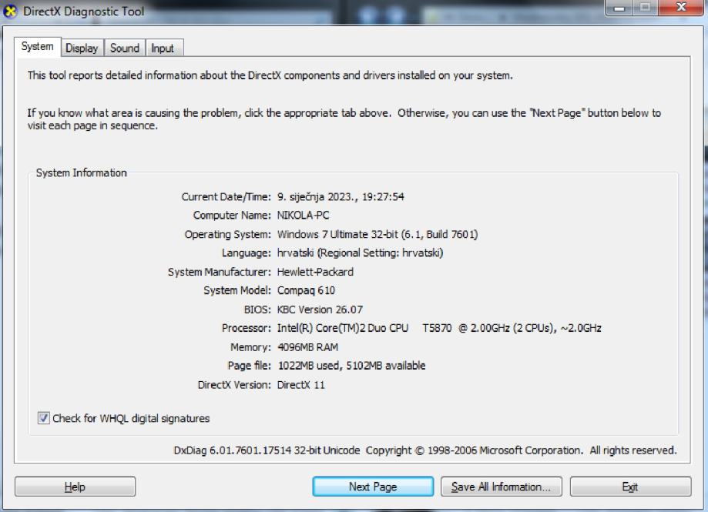The width and height of the screenshot is (708, 512).
Task: Go to Next Page
Action: pos(373,487)
